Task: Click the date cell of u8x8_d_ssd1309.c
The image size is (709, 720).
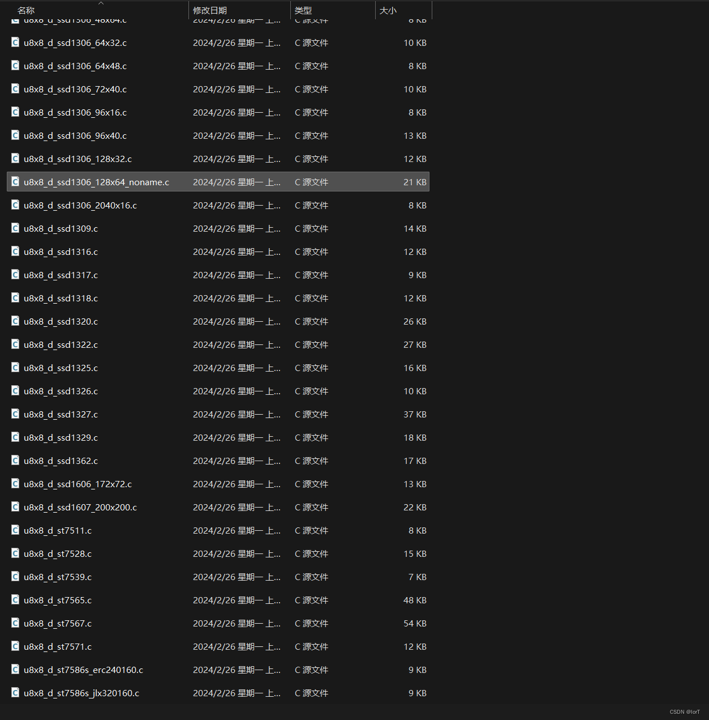Action: pos(237,228)
